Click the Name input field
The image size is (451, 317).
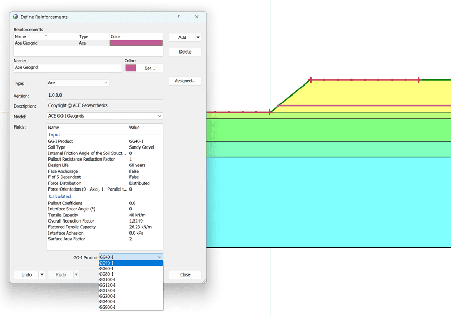coord(67,68)
